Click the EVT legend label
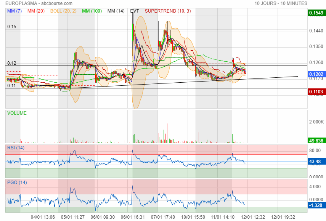326x221 pixels. pos(135,11)
